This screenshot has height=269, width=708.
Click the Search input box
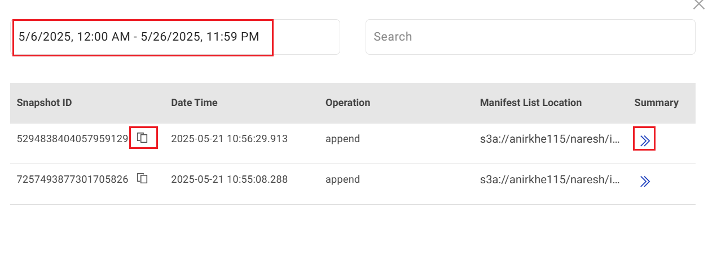[530, 37]
